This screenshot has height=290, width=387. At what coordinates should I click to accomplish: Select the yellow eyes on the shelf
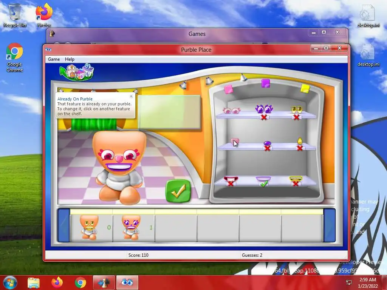point(297,110)
